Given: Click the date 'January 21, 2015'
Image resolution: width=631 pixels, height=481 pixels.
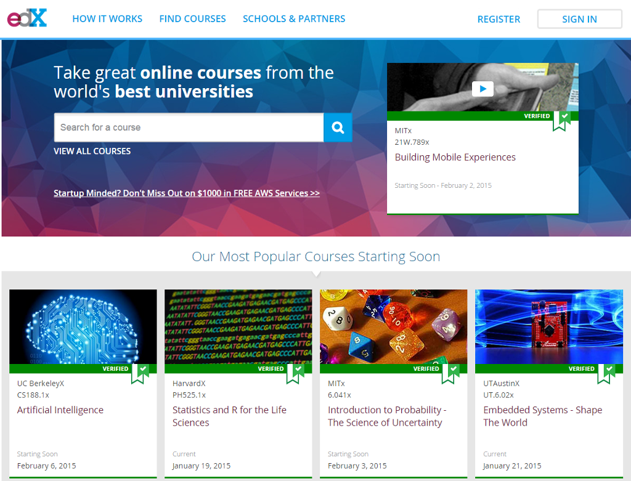Looking at the screenshot, I should pyautogui.click(x=512, y=466).
